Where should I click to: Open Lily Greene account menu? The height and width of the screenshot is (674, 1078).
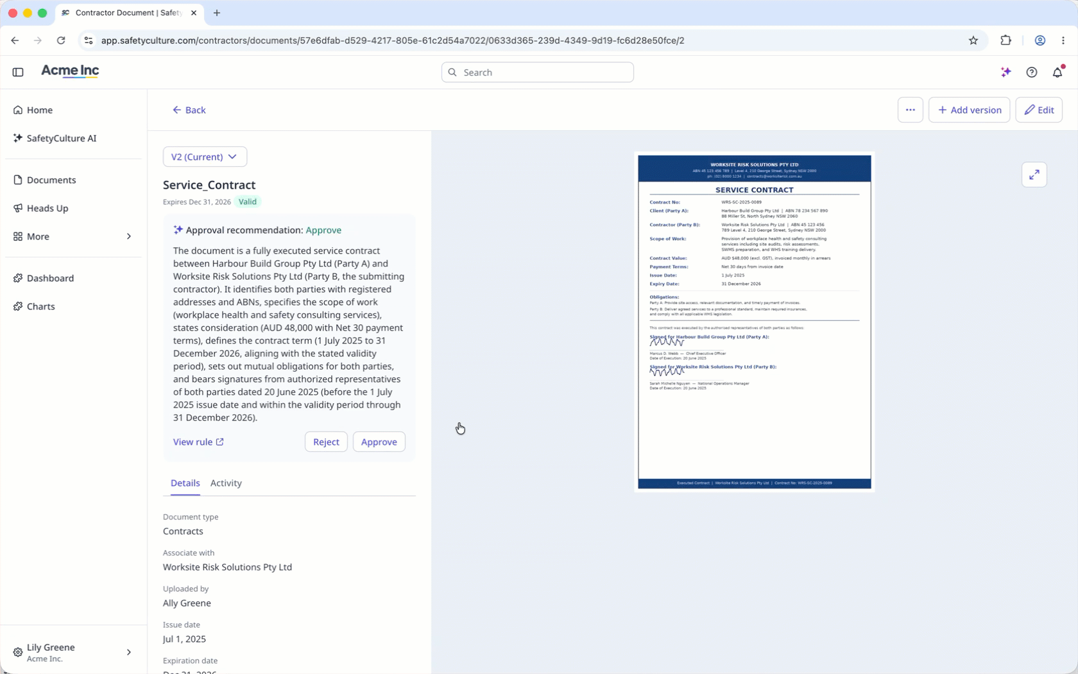tap(73, 652)
